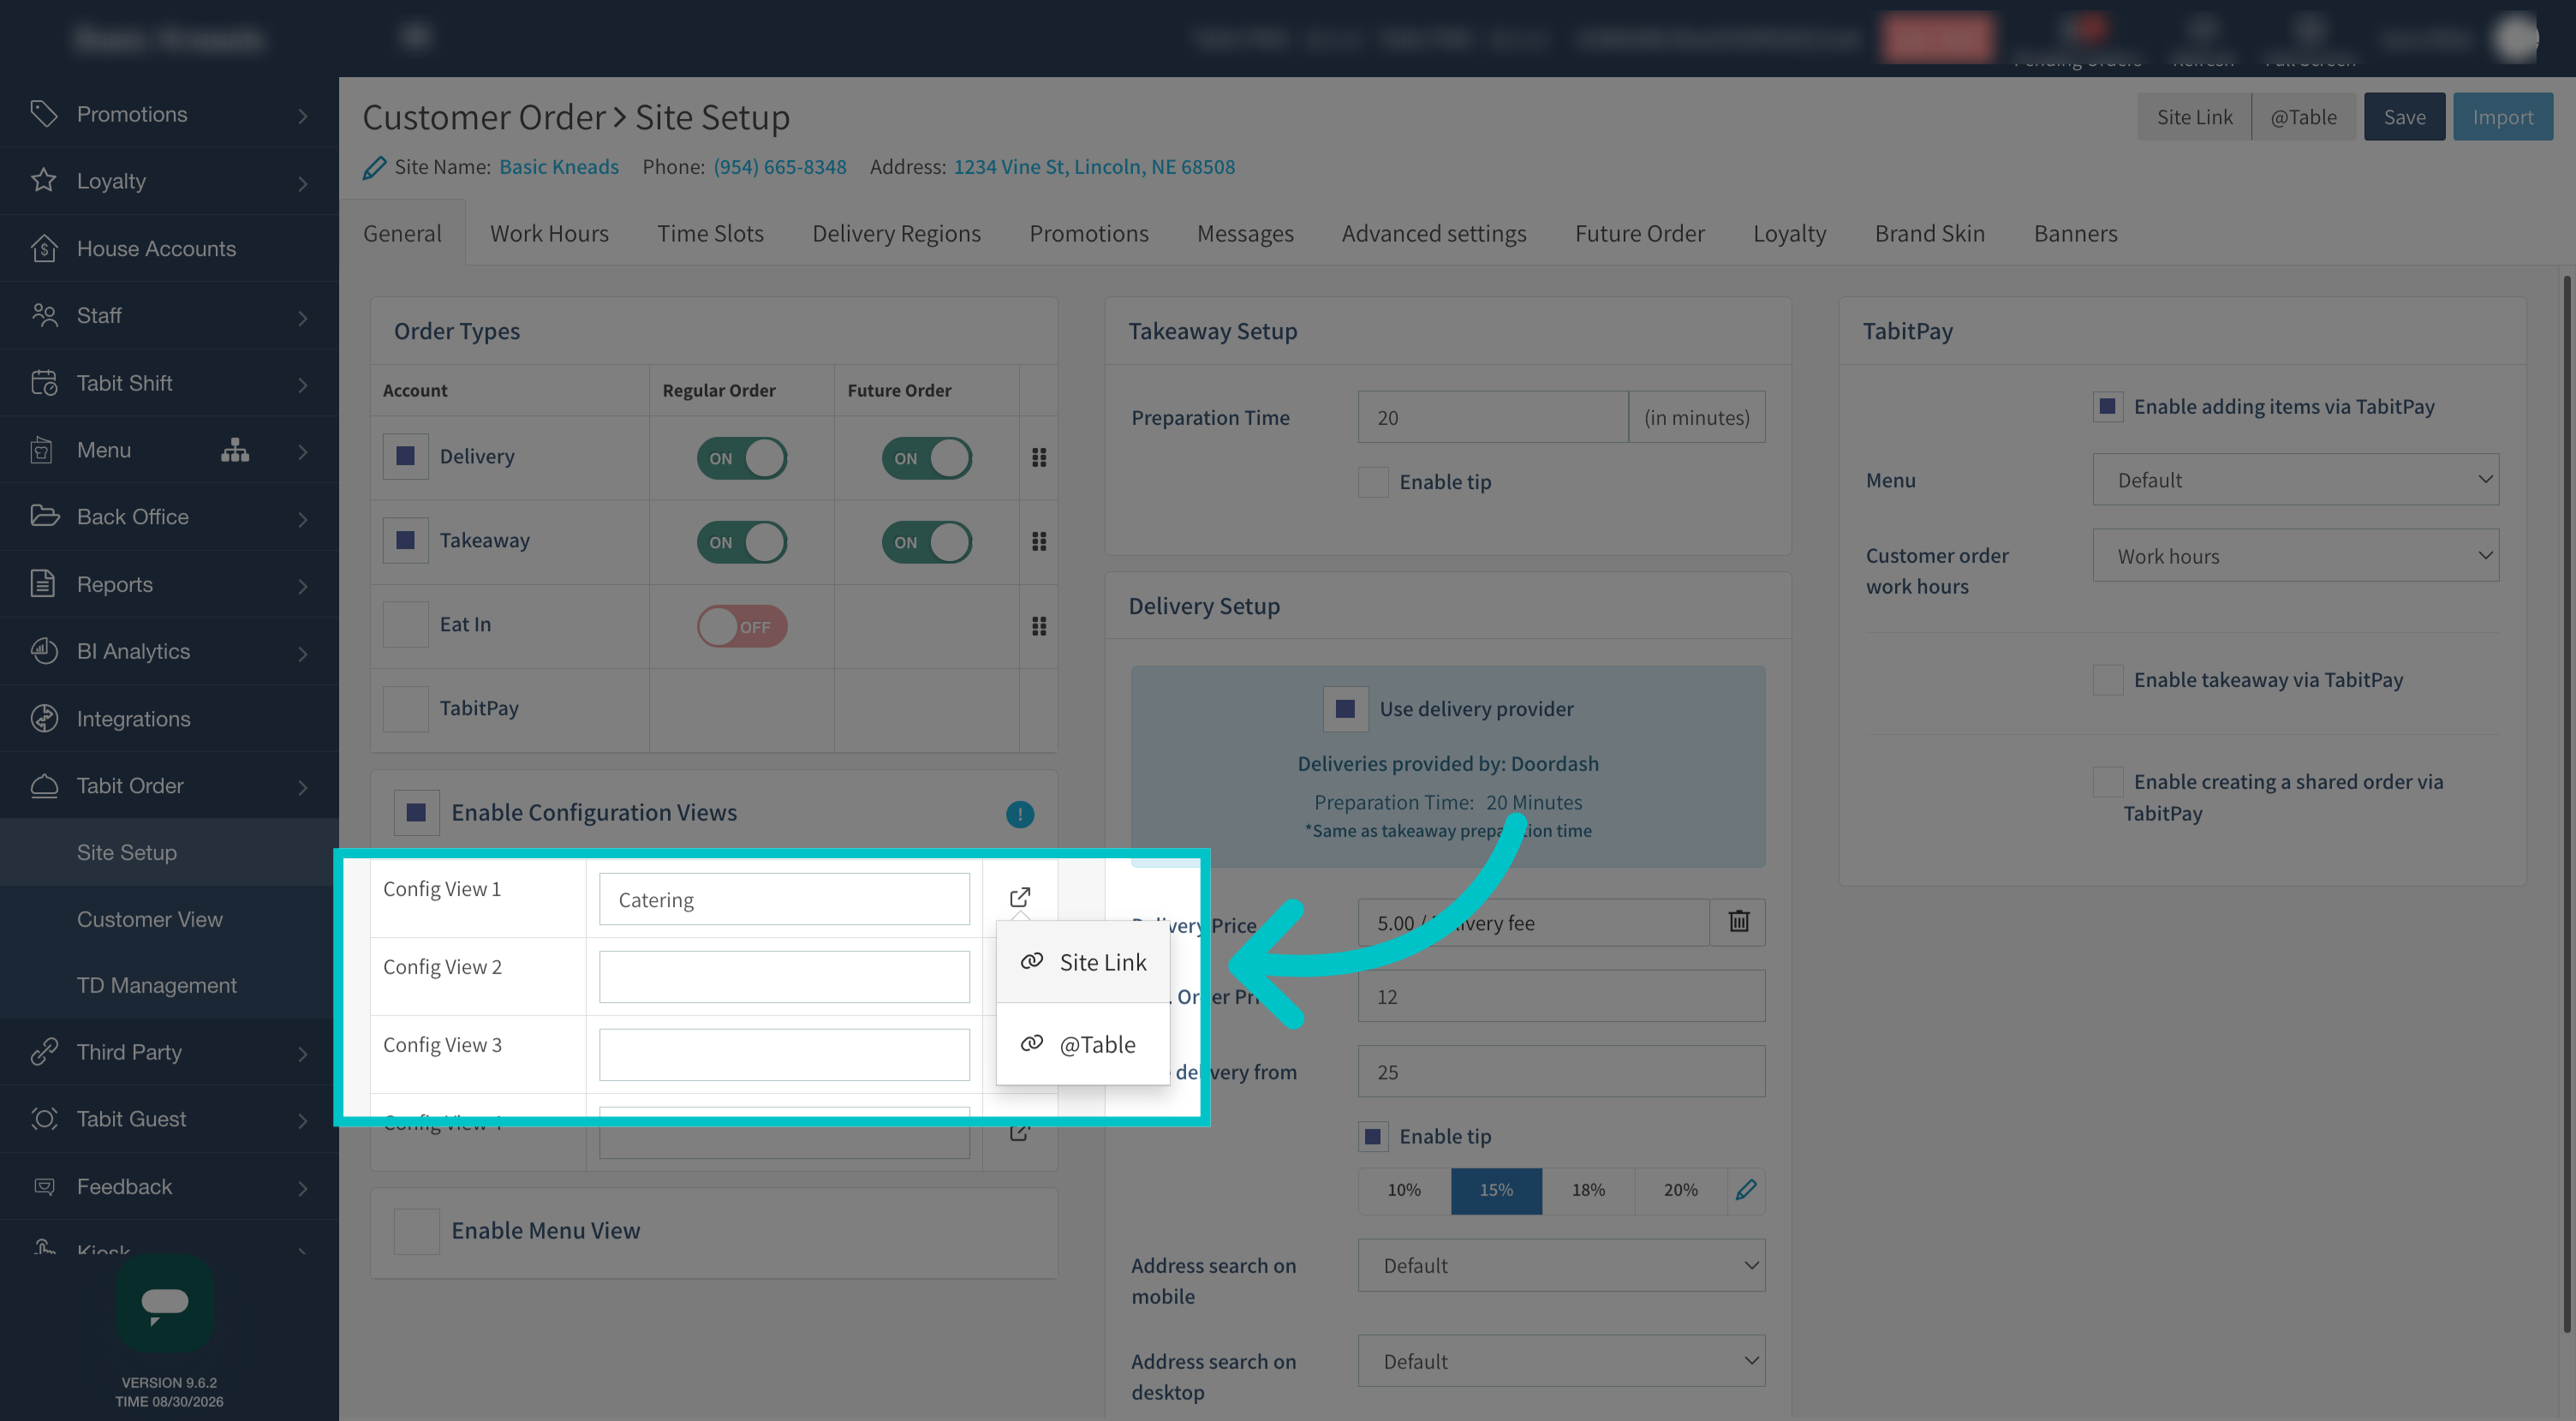Open the TabitPay Menu dropdown
The width and height of the screenshot is (2576, 1421).
click(x=2296, y=480)
